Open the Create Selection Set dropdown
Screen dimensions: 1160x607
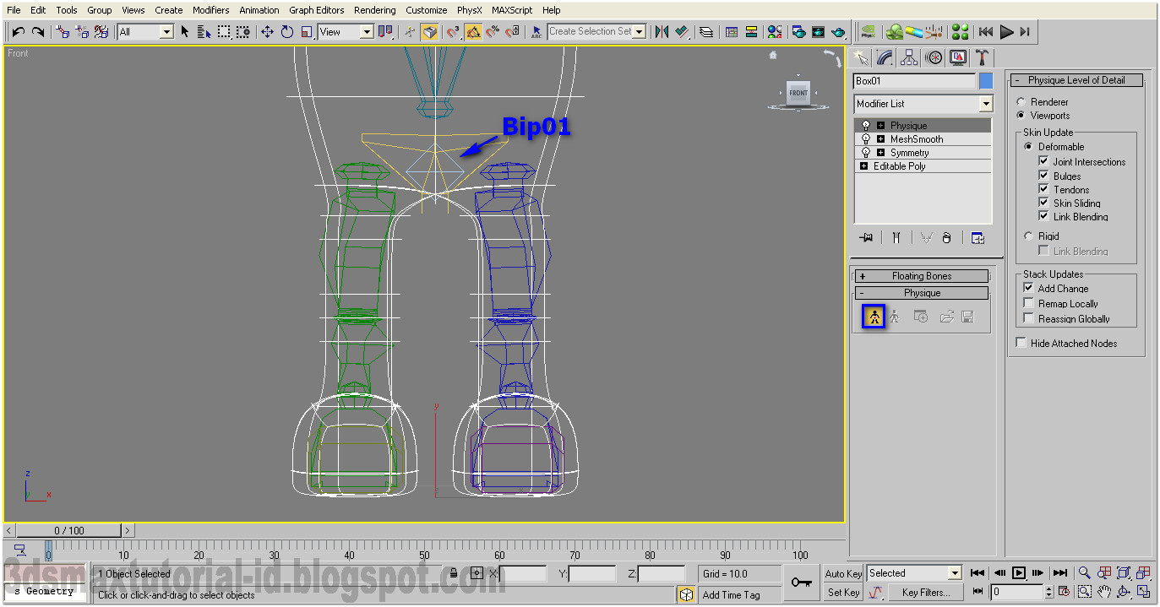click(639, 31)
